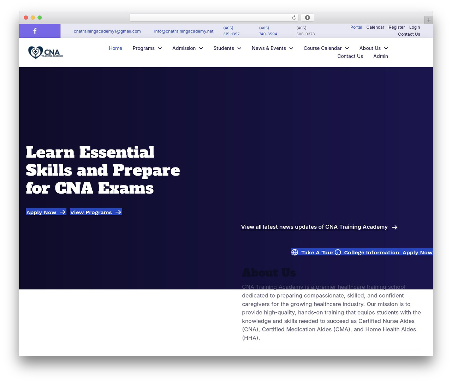Click the browser download icon

pyautogui.click(x=307, y=18)
